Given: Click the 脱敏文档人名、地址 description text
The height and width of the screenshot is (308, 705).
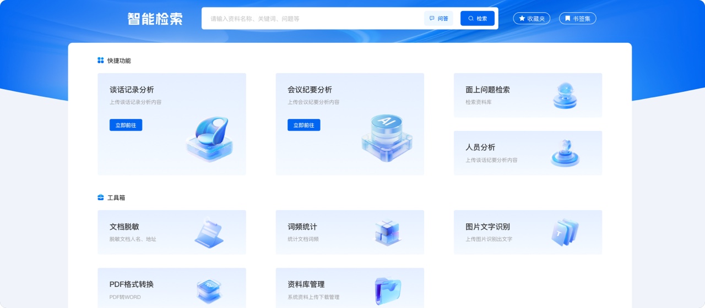Looking at the screenshot, I should (132, 239).
